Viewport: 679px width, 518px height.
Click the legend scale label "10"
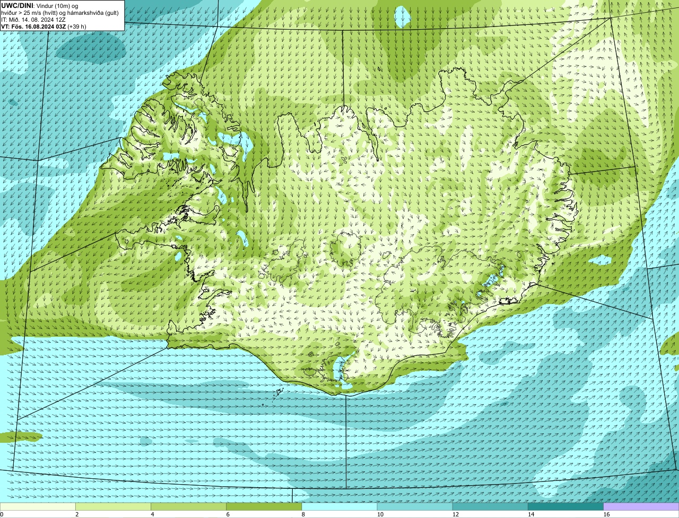380,514
